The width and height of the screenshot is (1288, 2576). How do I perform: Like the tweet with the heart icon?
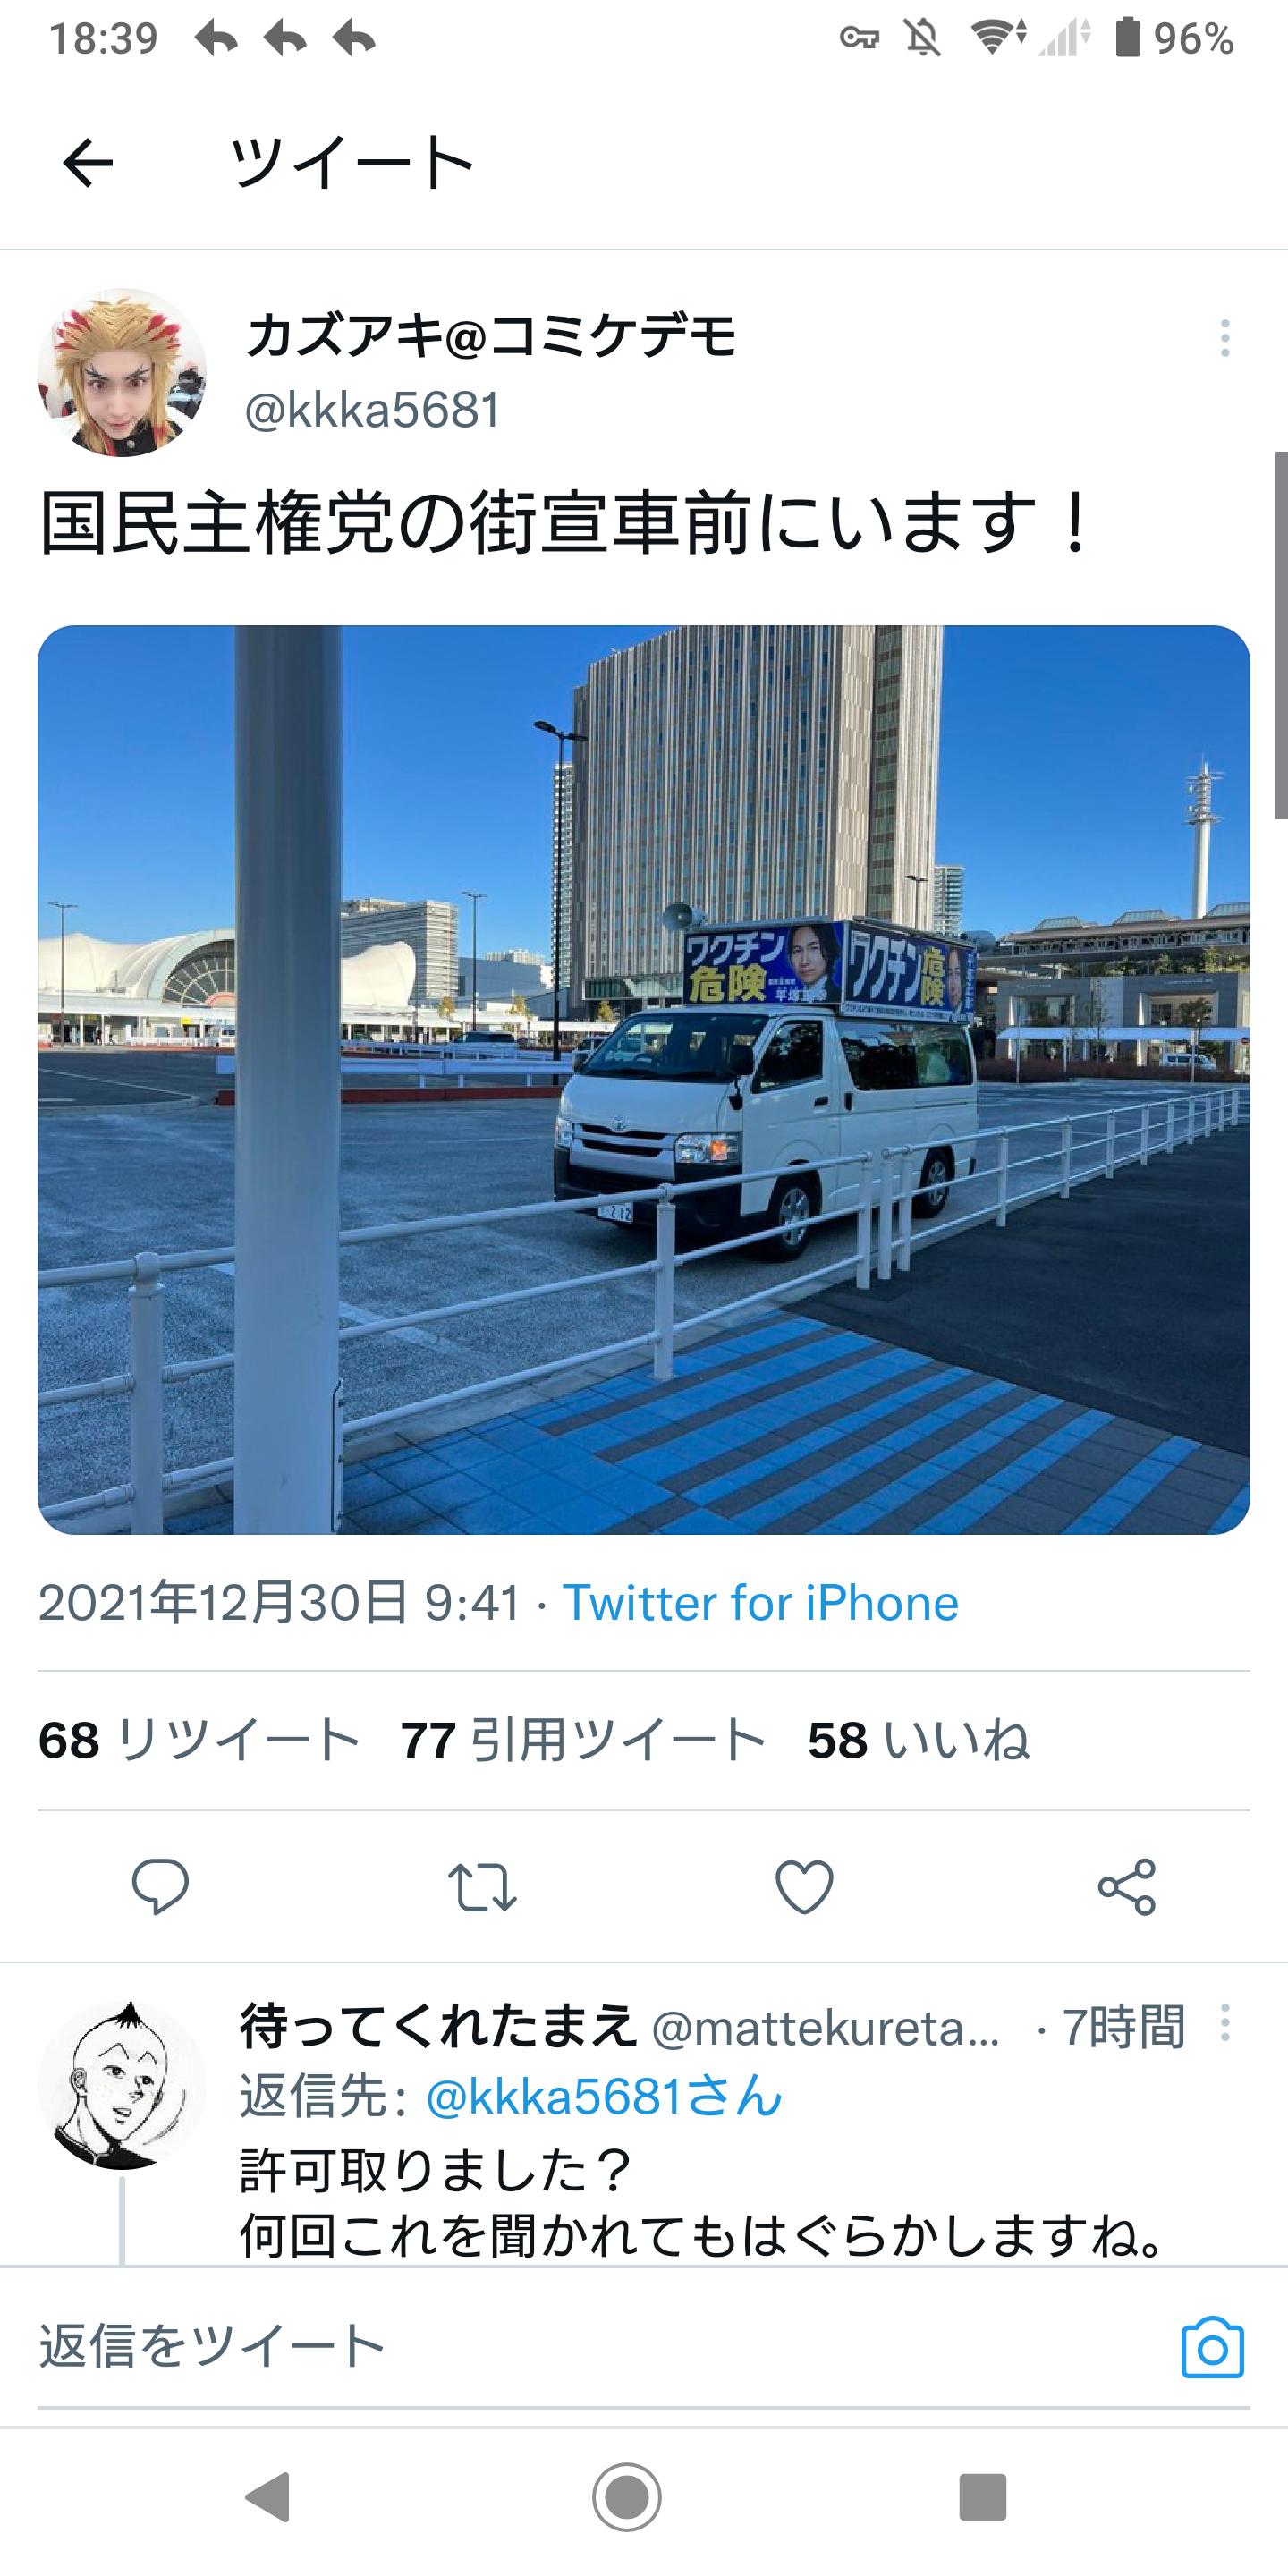click(x=804, y=1887)
